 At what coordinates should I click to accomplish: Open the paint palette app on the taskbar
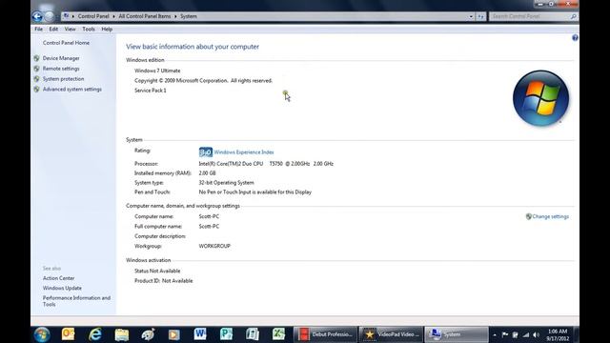148,334
